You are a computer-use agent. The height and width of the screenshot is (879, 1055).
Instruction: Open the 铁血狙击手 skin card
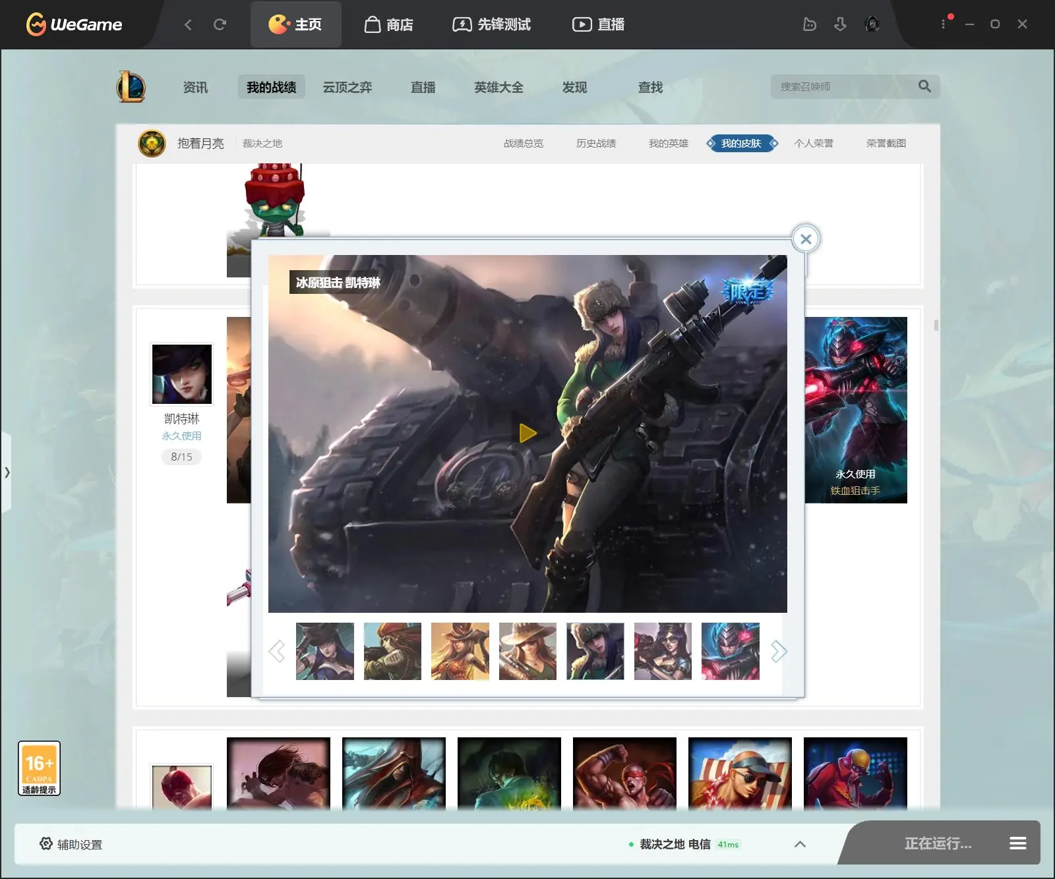tap(856, 410)
